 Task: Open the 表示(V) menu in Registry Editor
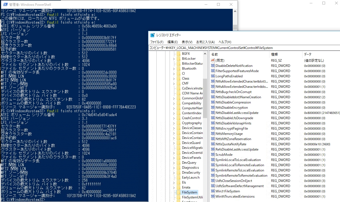(187, 42)
